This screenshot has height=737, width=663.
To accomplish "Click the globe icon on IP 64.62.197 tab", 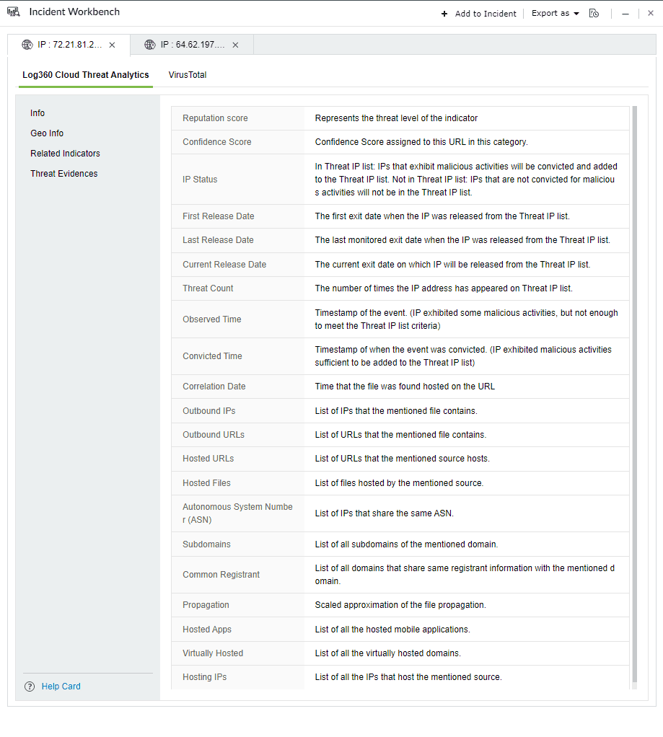I will pyautogui.click(x=149, y=44).
